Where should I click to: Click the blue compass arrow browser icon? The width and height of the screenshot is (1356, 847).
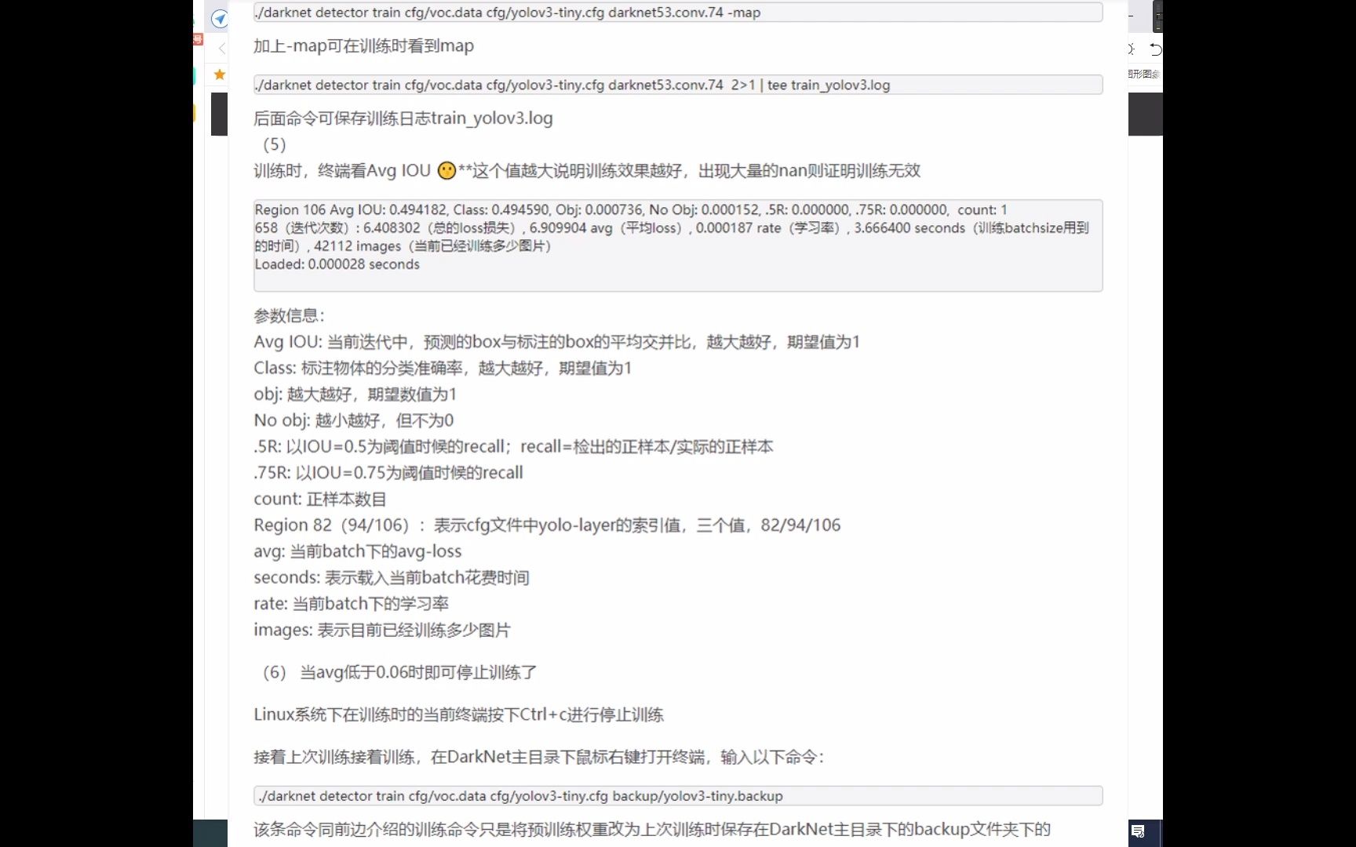(x=220, y=19)
